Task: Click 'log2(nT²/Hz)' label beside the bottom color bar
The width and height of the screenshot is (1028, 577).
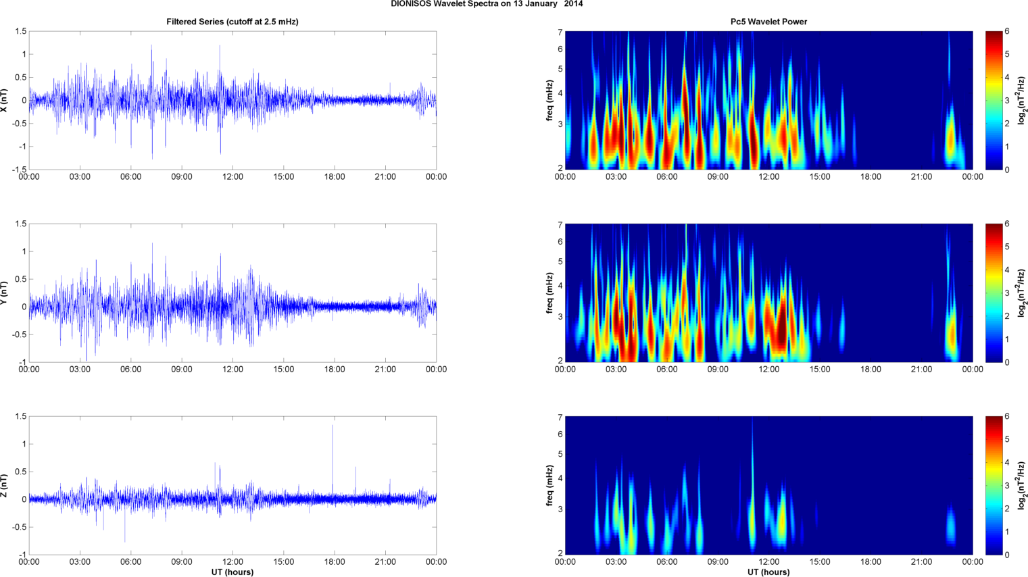Action: tap(1023, 485)
